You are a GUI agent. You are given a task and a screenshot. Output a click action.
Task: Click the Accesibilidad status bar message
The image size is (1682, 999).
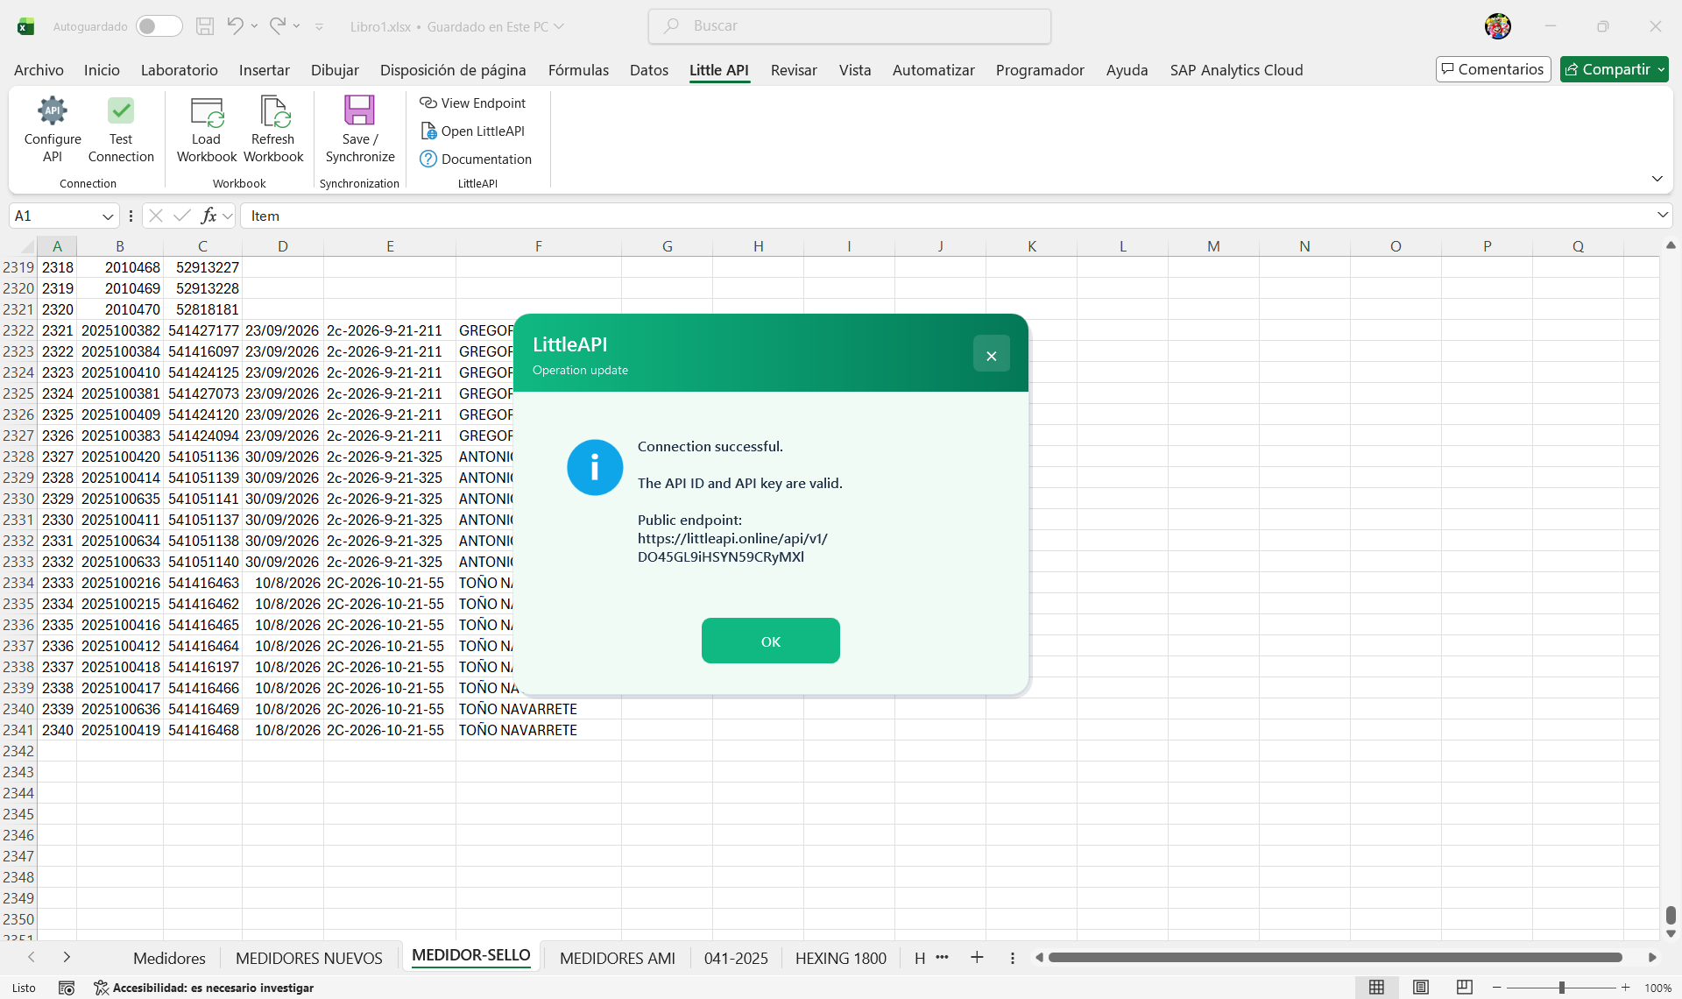[x=204, y=988]
